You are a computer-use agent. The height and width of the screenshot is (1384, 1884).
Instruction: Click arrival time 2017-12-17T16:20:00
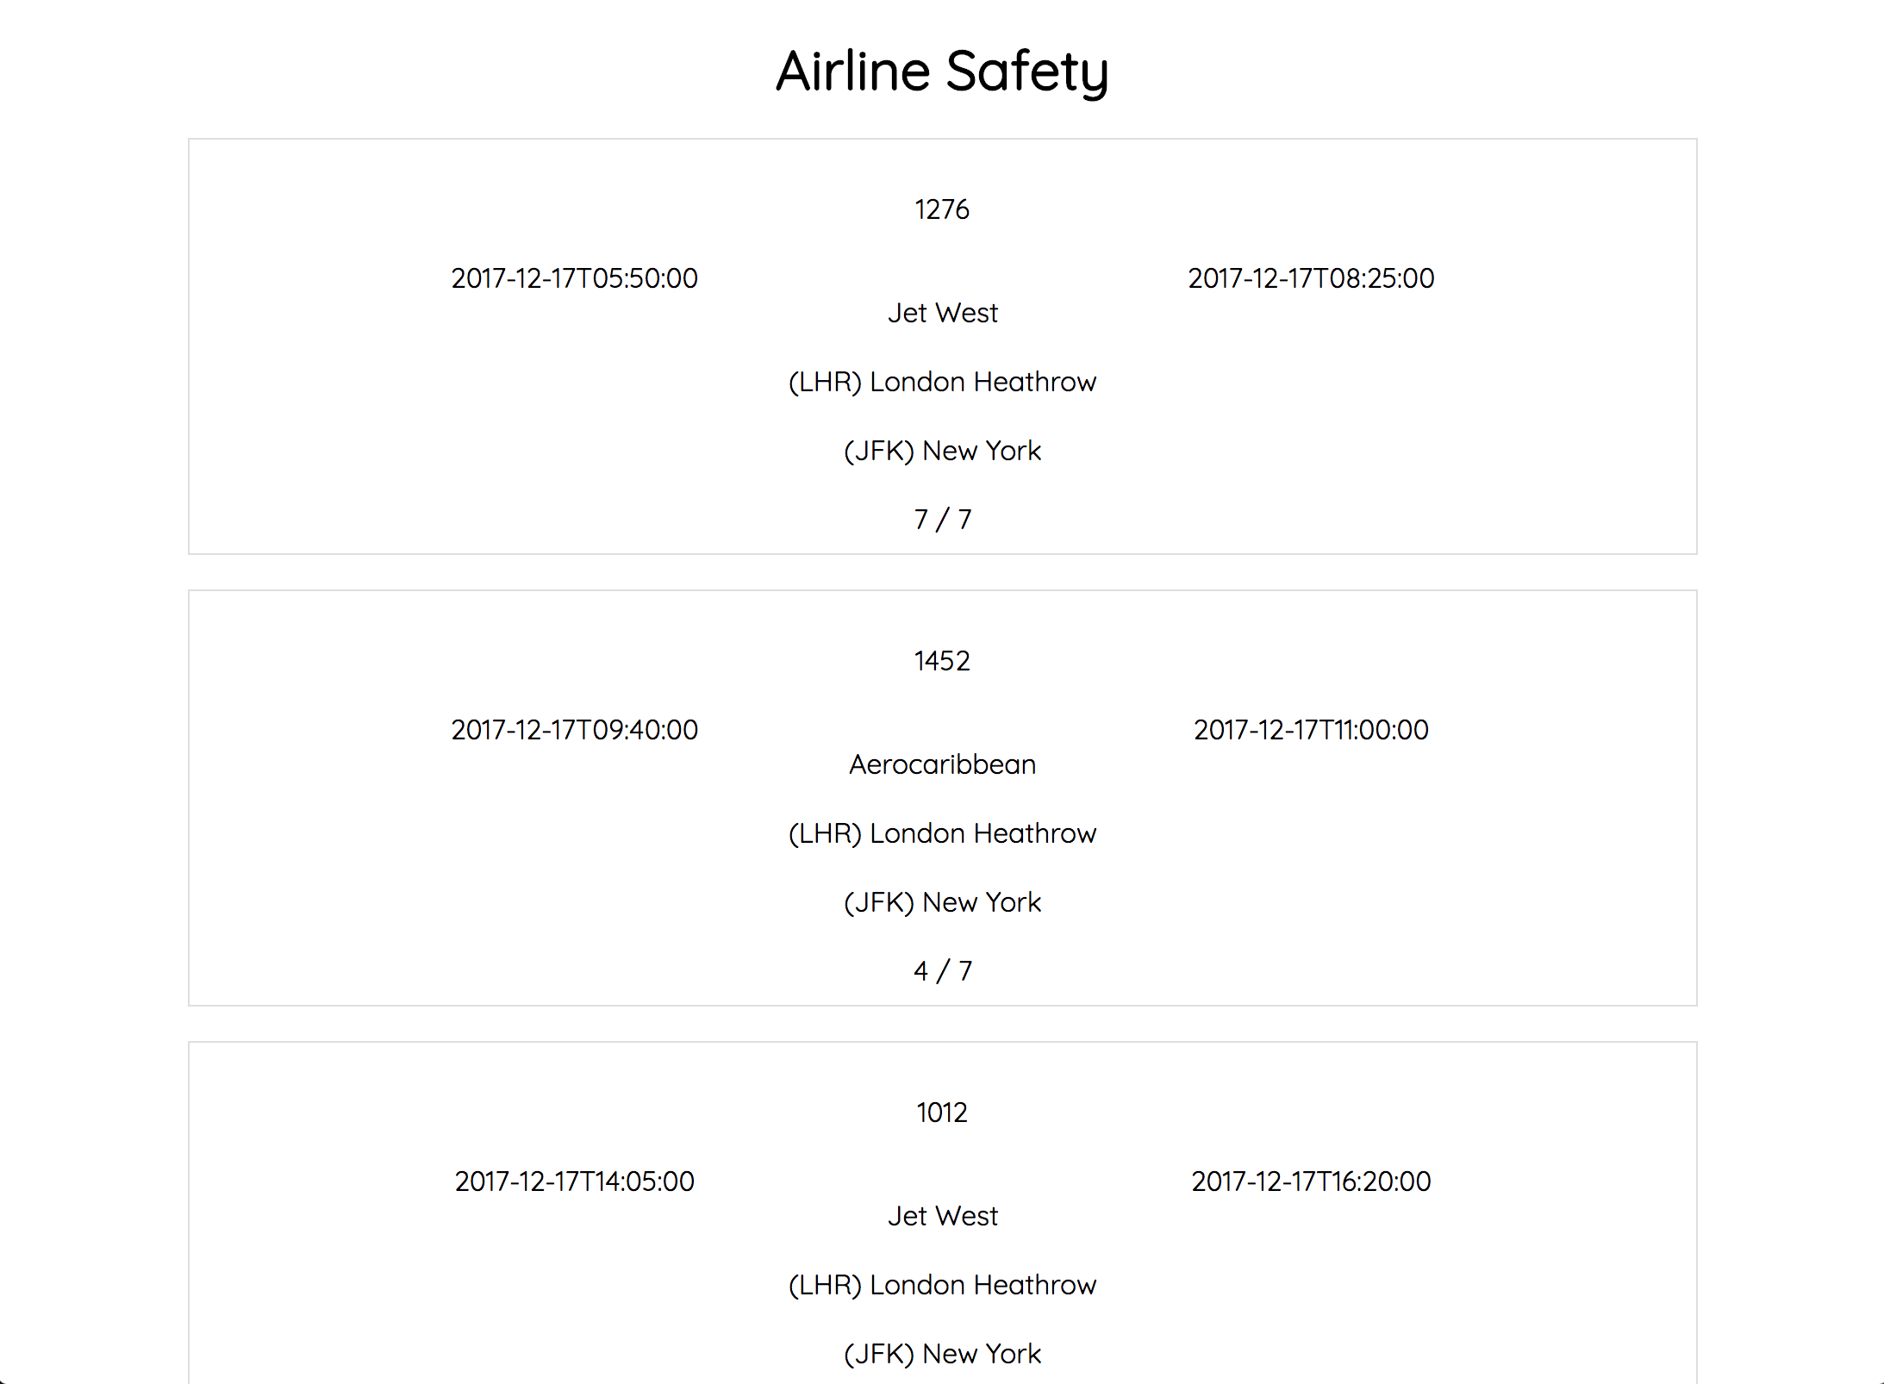click(1311, 1181)
